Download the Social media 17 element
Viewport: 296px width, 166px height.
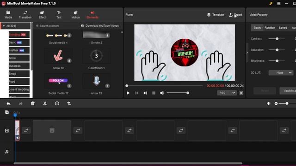pos(69,86)
